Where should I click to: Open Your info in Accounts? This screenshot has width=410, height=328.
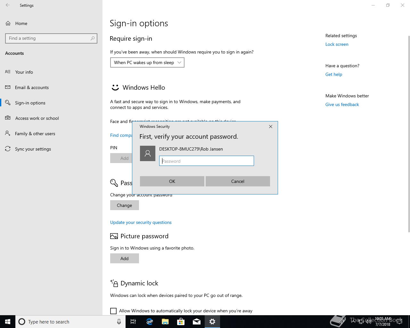pos(24,72)
